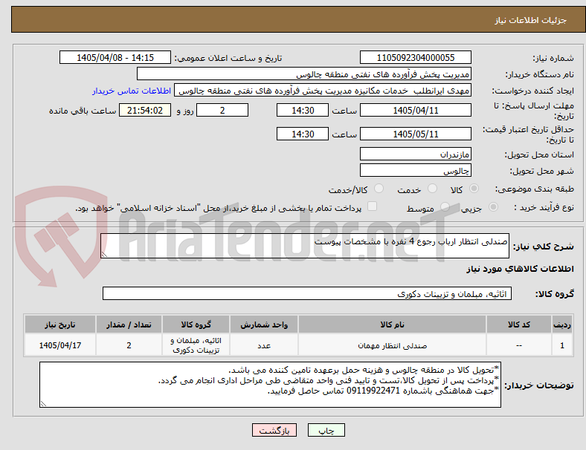Screen dimensions: 586x450
Task: Click the remaining days field showing 2
Action: pos(222,110)
